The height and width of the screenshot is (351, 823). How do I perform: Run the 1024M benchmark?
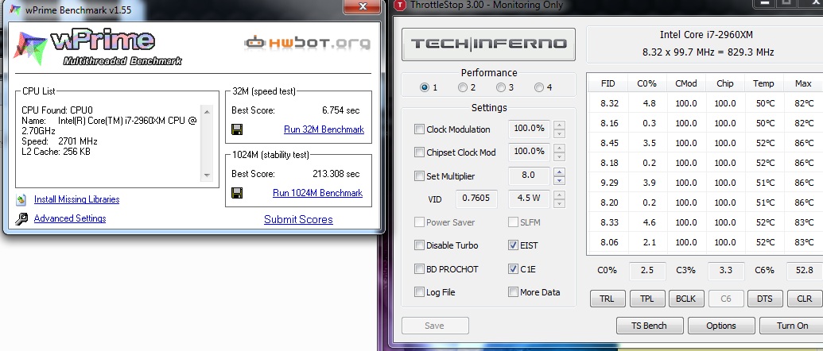click(x=317, y=193)
